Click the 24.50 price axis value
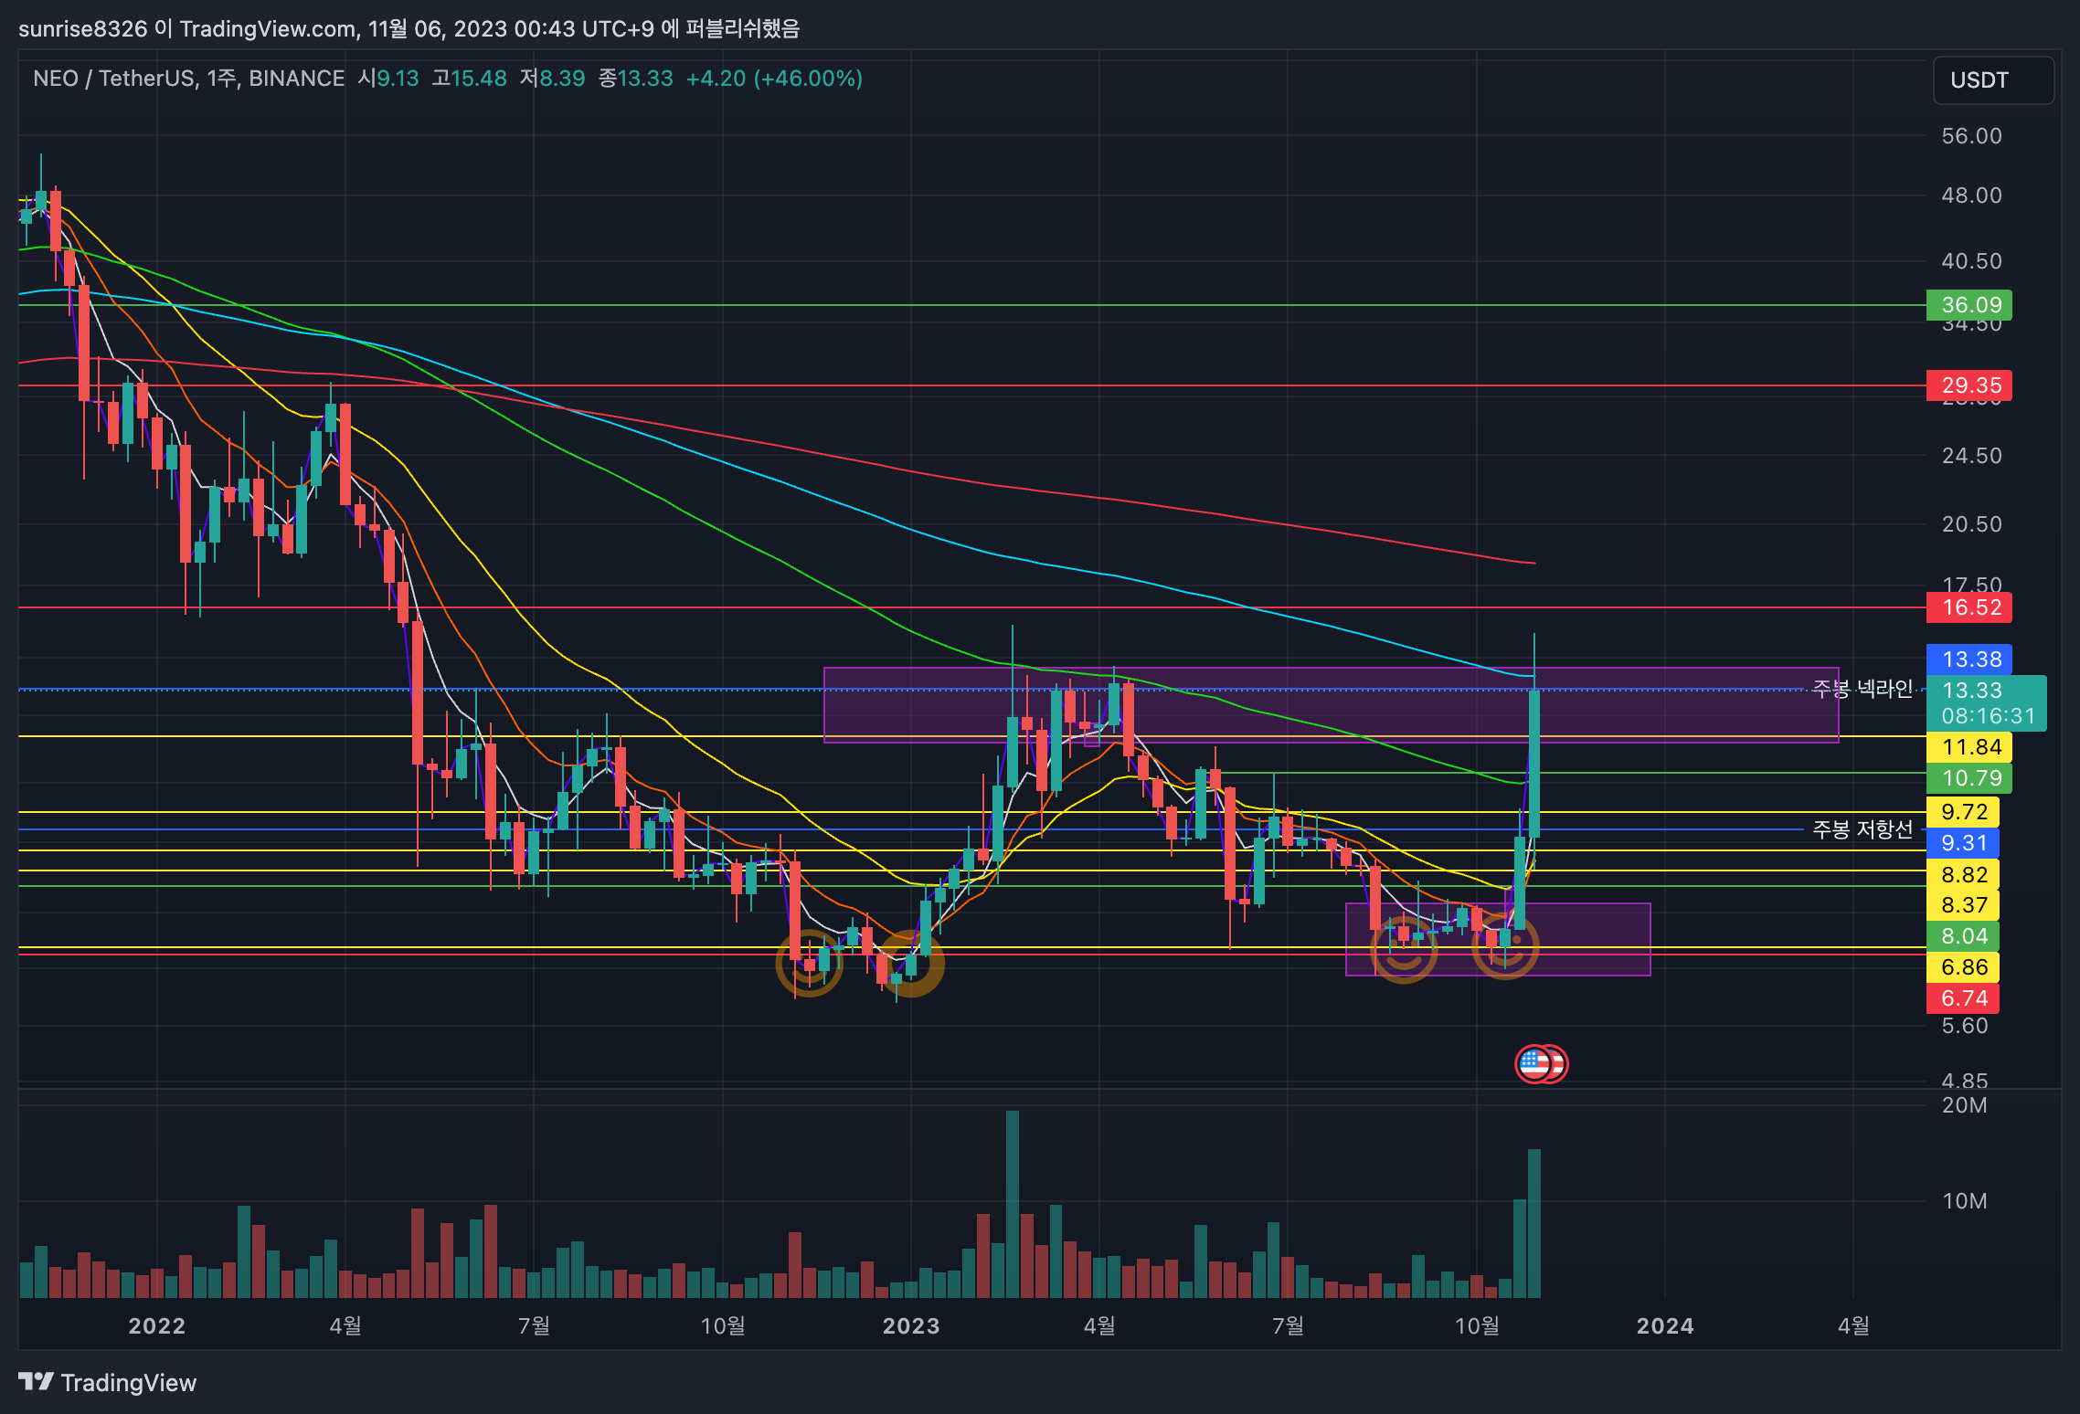 coord(1971,456)
